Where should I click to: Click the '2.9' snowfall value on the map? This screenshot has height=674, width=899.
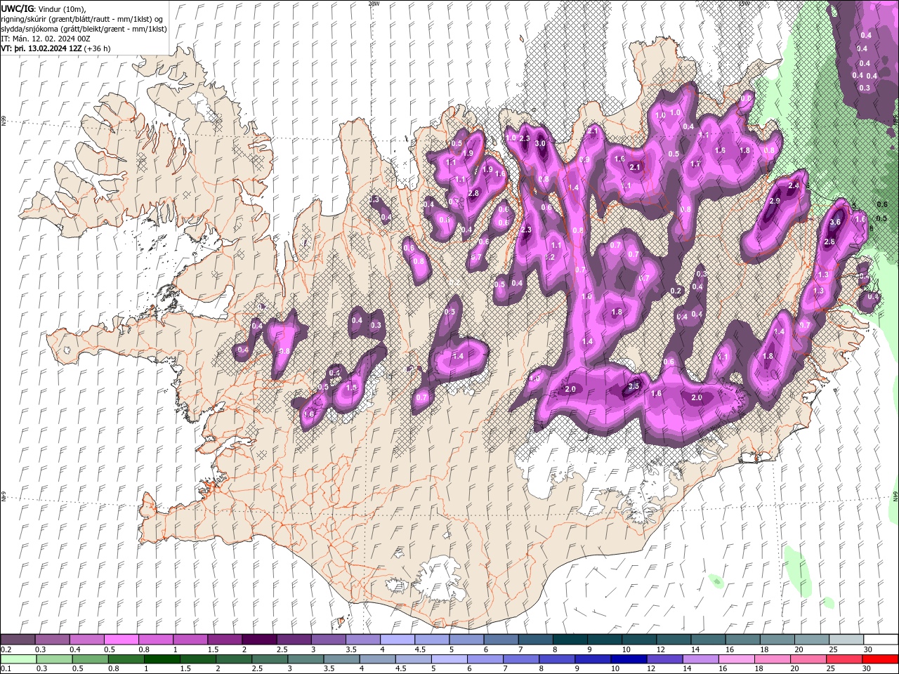pos(775,201)
